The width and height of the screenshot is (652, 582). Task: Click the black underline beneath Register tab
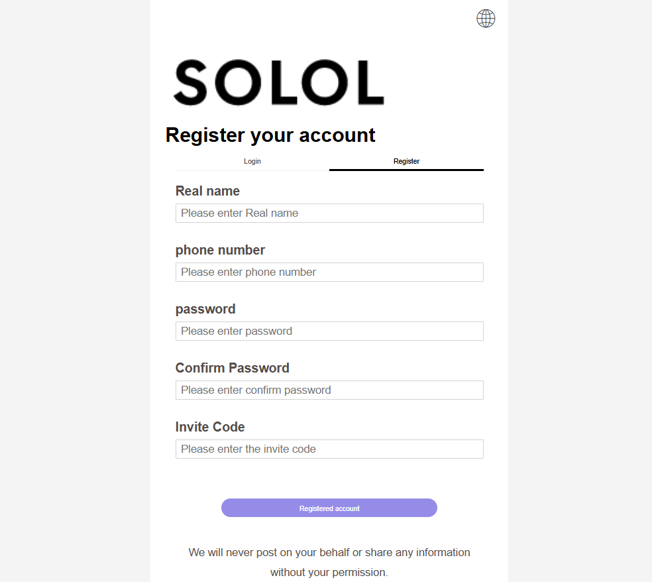(406, 170)
